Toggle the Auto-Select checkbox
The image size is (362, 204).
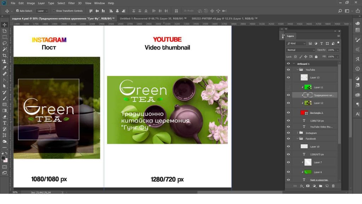17,11
